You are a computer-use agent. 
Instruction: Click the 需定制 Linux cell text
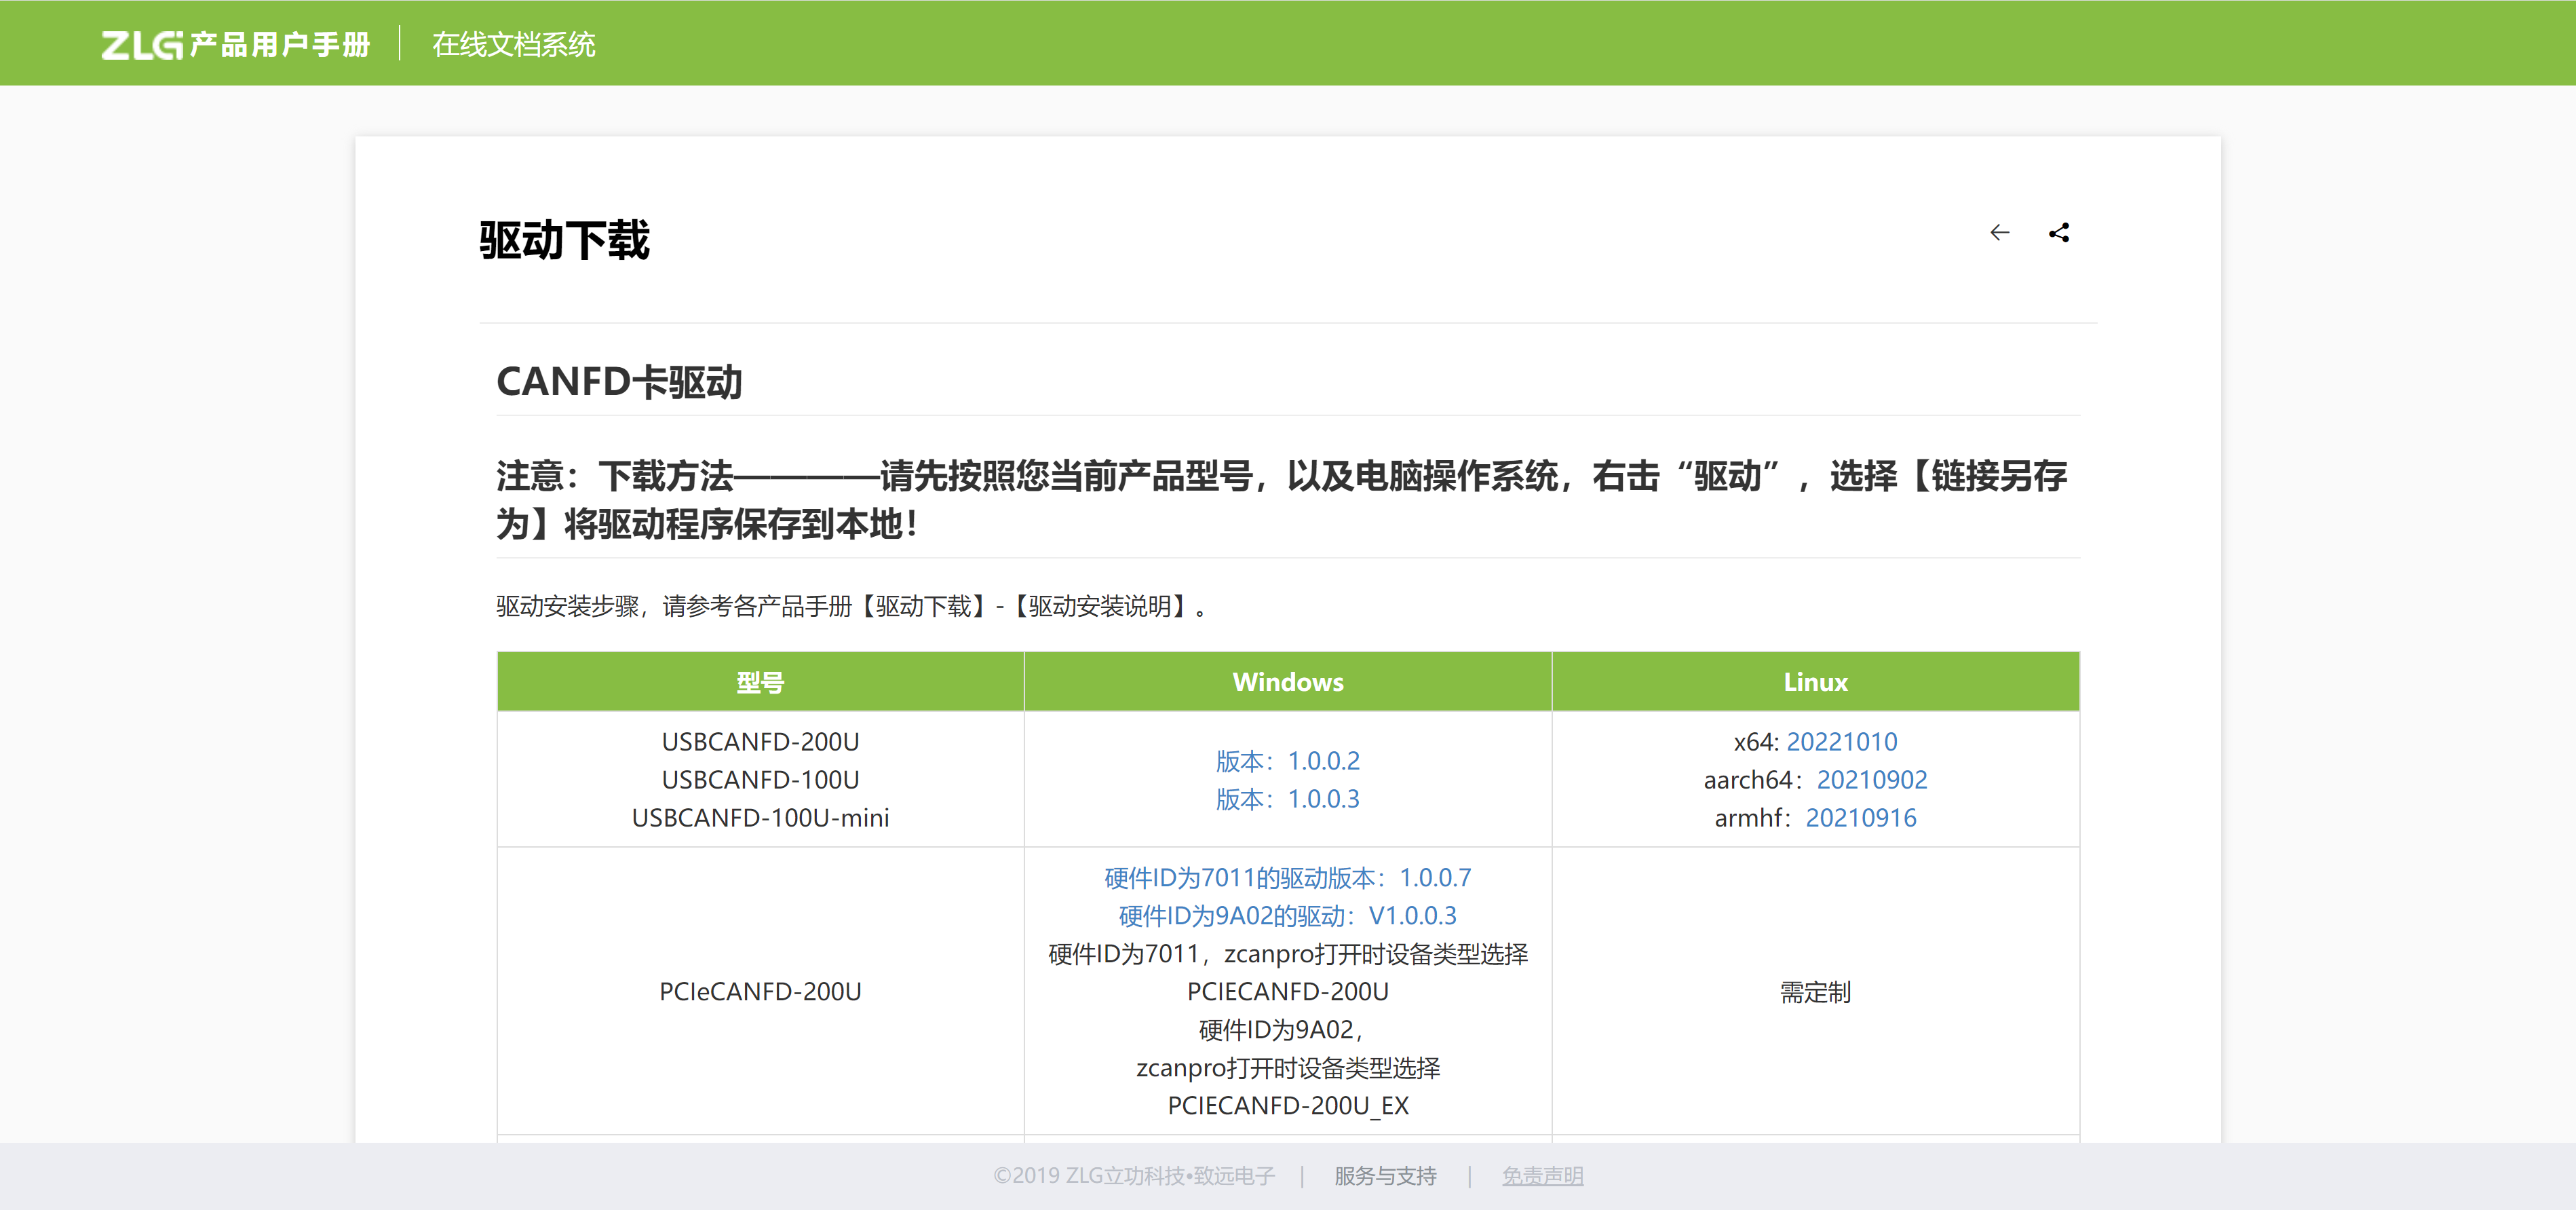tap(1815, 992)
